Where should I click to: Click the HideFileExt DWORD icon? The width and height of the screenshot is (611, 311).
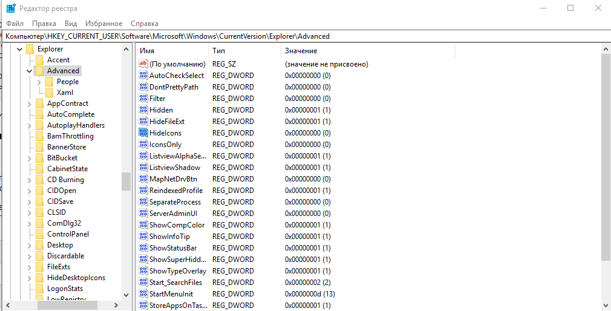tap(143, 121)
